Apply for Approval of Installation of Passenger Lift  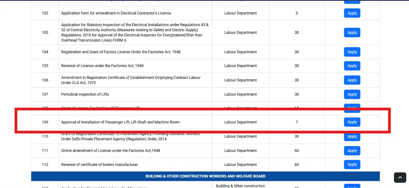click(352, 122)
